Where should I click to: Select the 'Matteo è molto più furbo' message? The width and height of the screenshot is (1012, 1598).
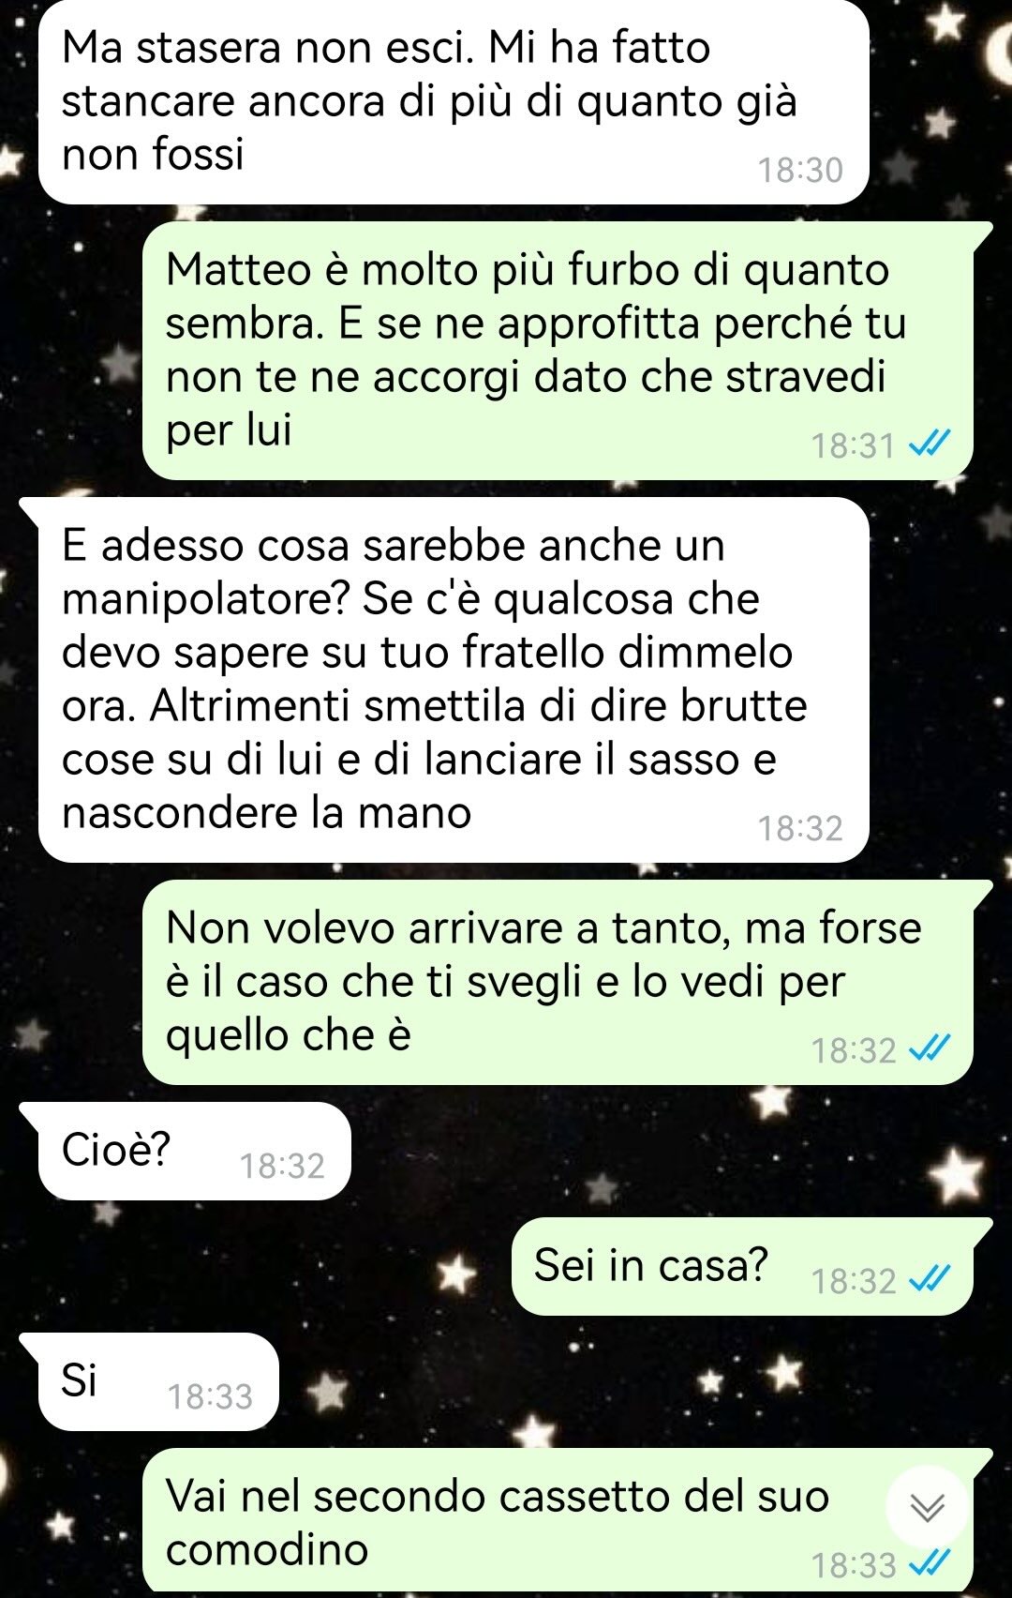pyautogui.click(x=558, y=351)
